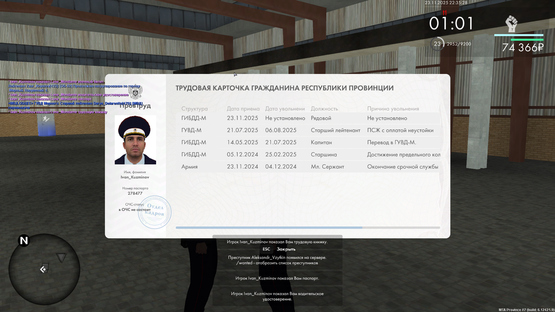This screenshot has height=312, width=555.
Task: Click the grey triangle marker on the minimap
Action: (61, 258)
